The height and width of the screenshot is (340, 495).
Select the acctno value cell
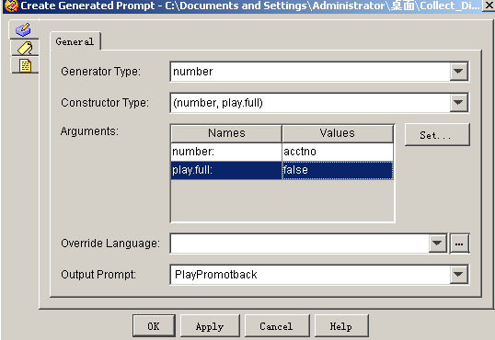[338, 152]
